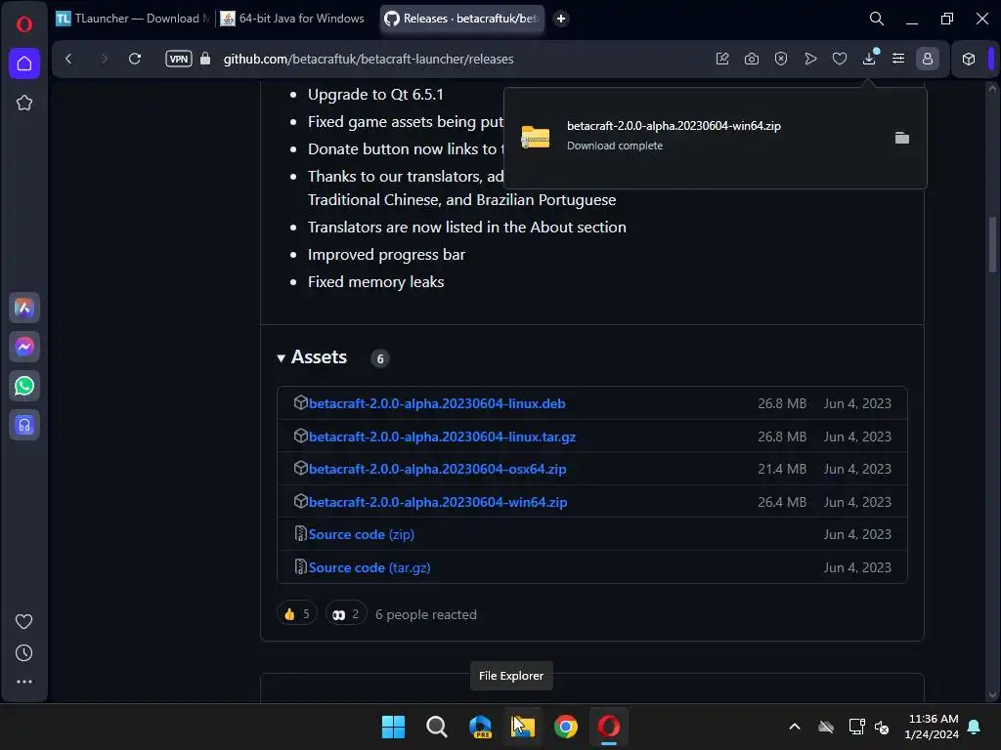Reload the GitHub releases page
The width and height of the screenshot is (1001, 750).
tap(135, 59)
